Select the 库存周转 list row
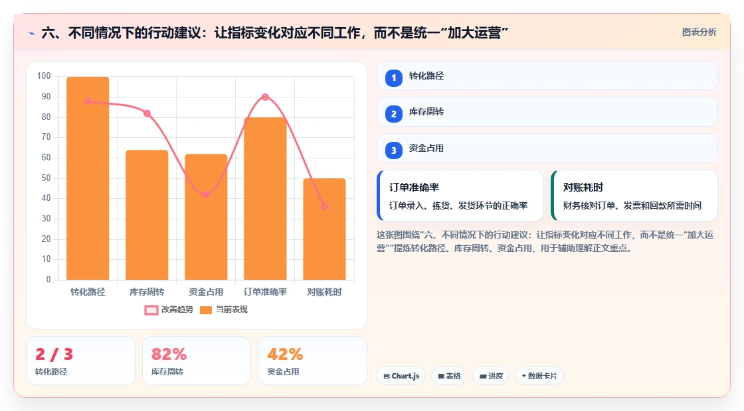Screen dimensions: 744x411 547,112
